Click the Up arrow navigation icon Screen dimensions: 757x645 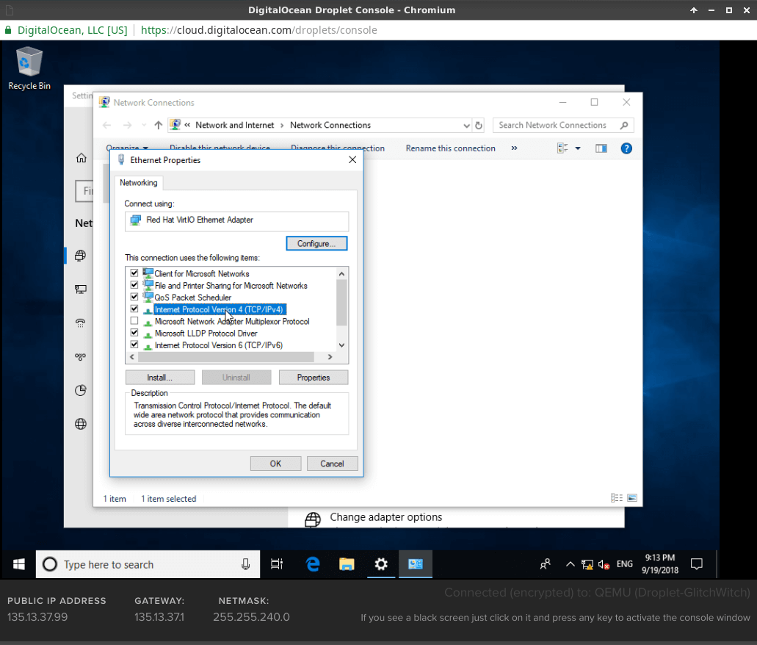(x=158, y=126)
